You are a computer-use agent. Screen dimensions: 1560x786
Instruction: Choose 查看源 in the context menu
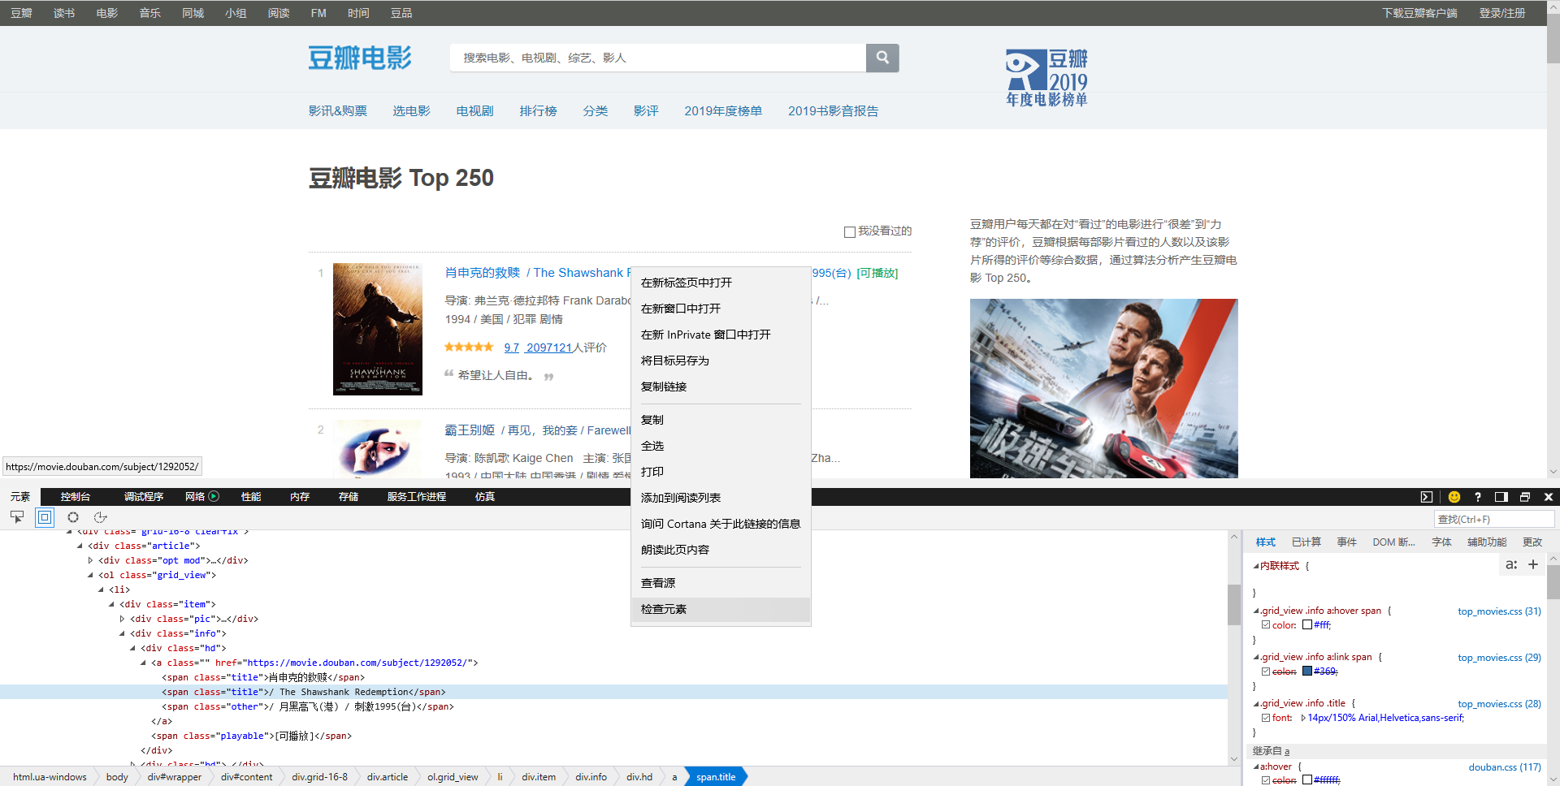point(721,583)
